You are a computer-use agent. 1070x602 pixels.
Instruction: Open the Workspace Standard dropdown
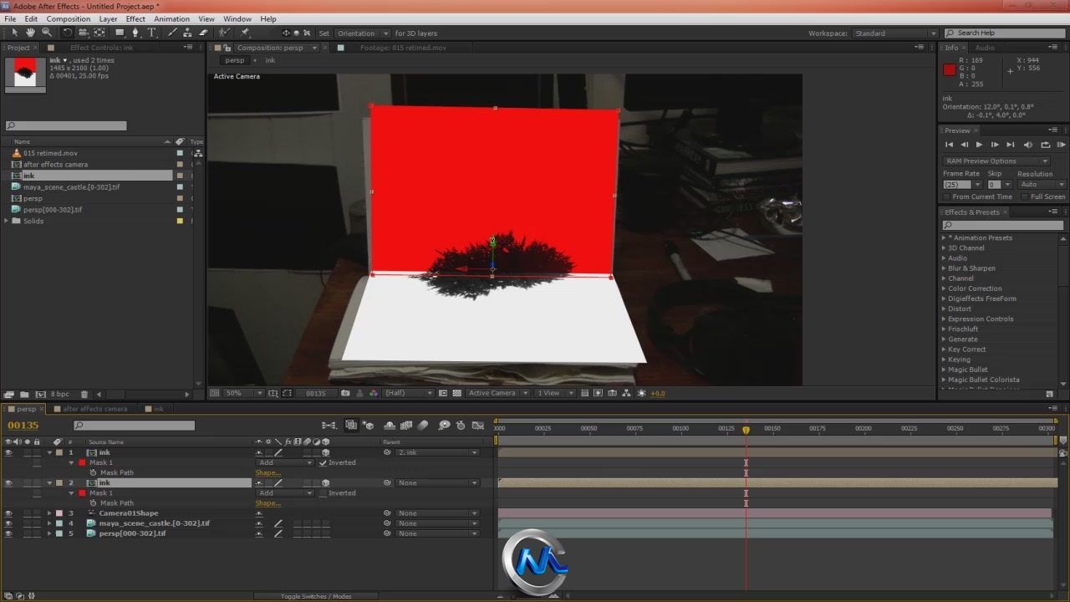point(895,33)
